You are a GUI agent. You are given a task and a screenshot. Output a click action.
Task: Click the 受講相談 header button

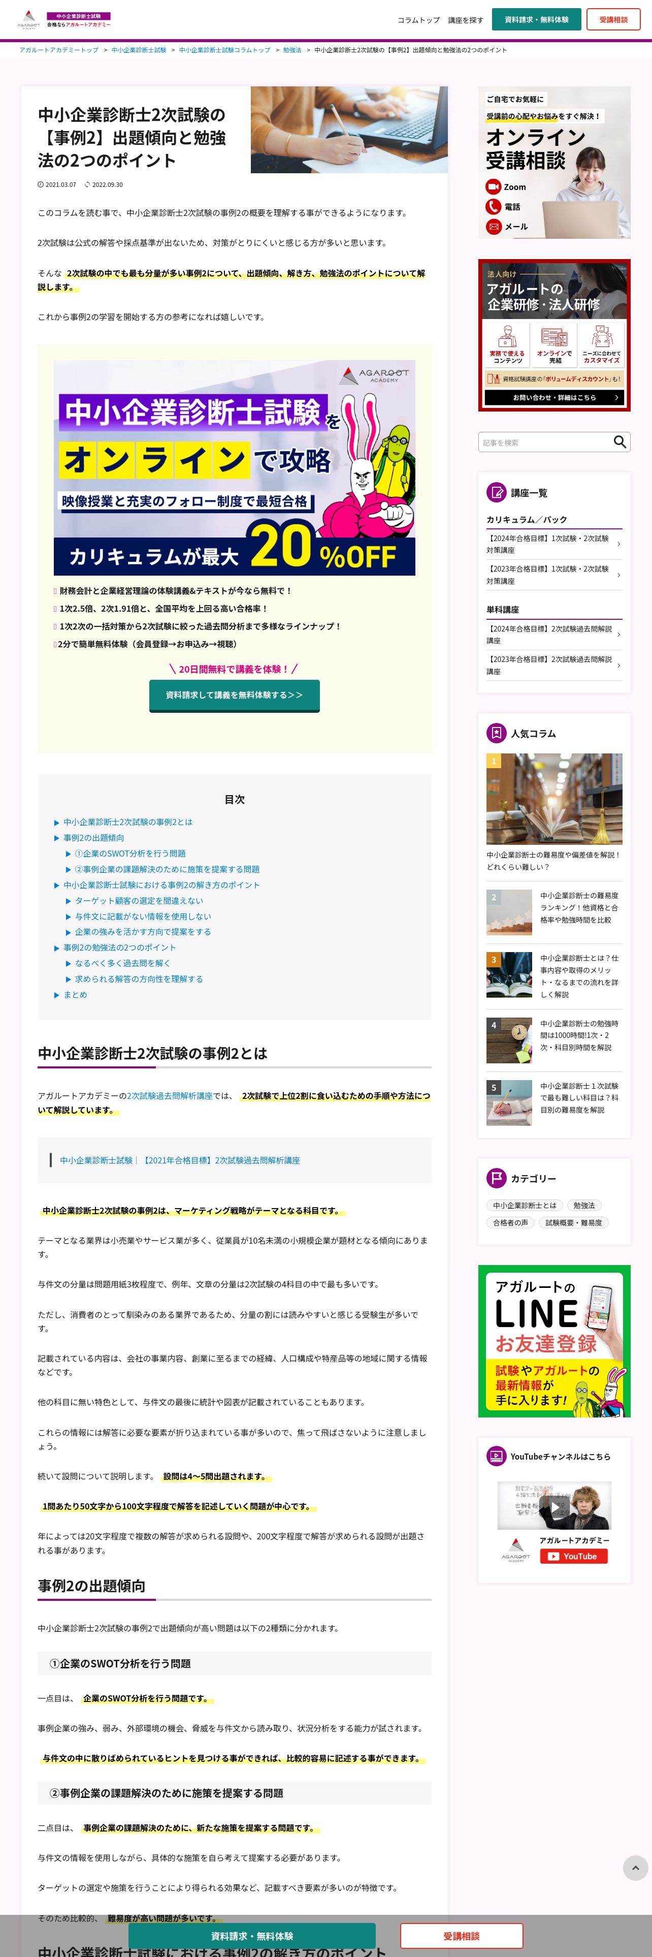[x=613, y=20]
